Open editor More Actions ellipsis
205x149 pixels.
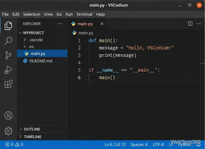point(198,24)
